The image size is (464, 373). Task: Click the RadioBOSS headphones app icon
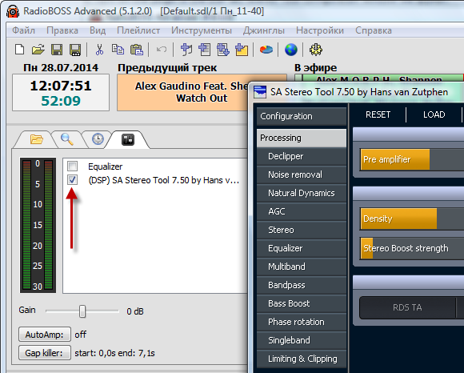pyautogui.click(x=13, y=11)
